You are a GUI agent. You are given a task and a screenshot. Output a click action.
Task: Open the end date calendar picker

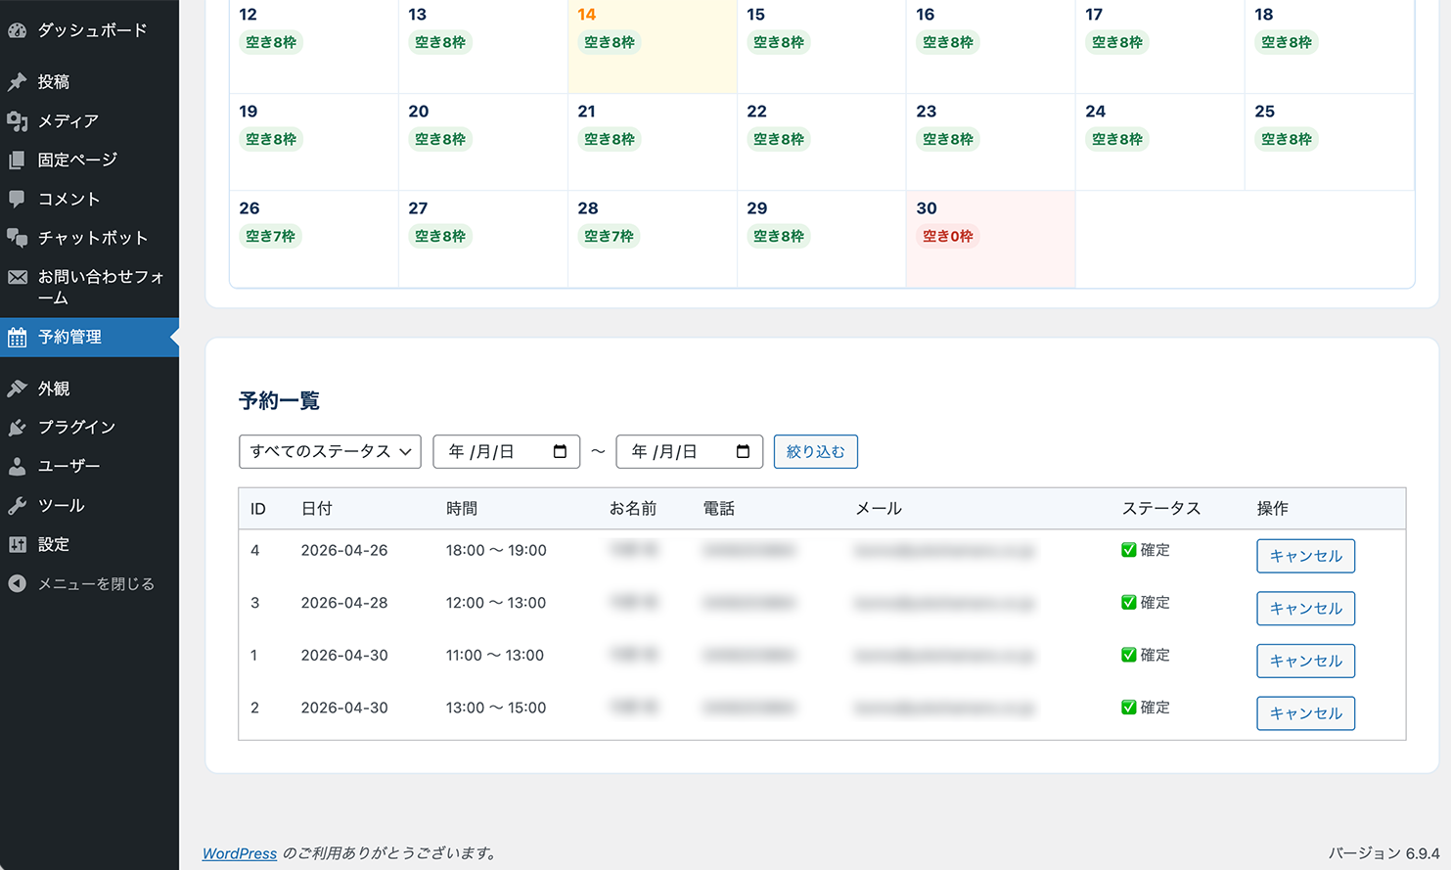(743, 451)
